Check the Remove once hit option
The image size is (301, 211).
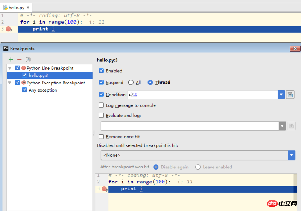coord(101,137)
